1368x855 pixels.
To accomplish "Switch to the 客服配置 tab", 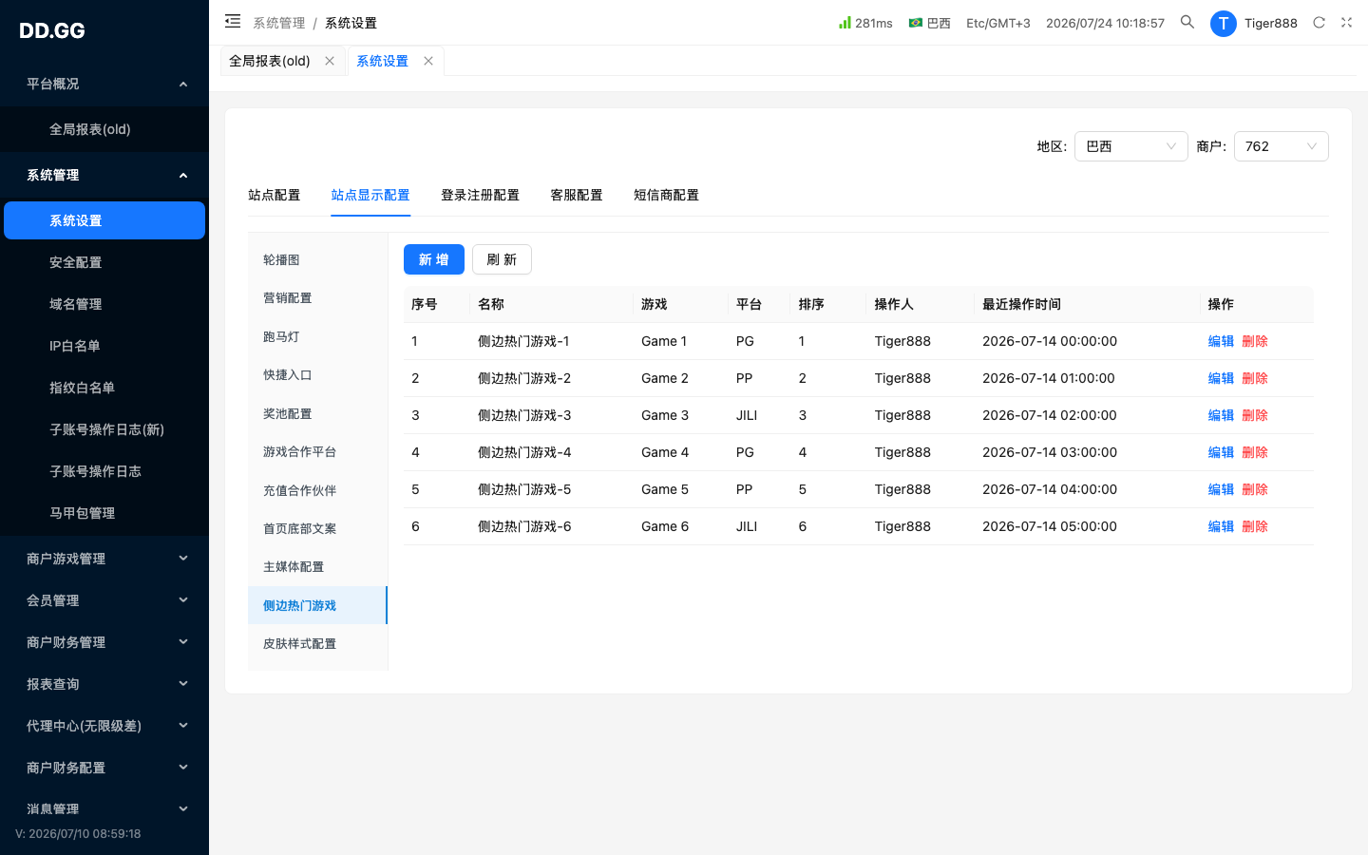I will click(577, 195).
